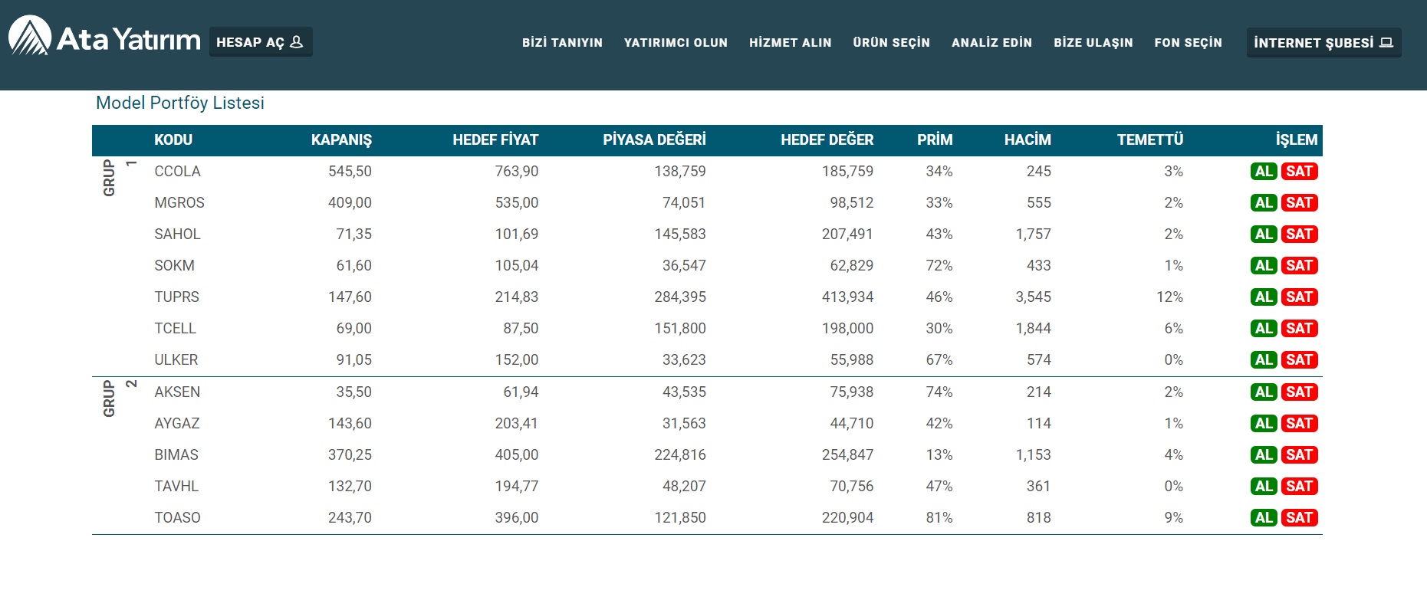Click the GRUP 1 label

(x=119, y=178)
